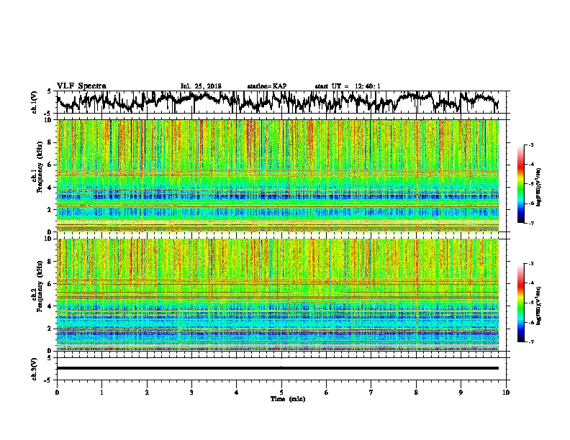Click the '-7' label on lower color bar
Screen dimensions: 570x440
click(x=530, y=342)
